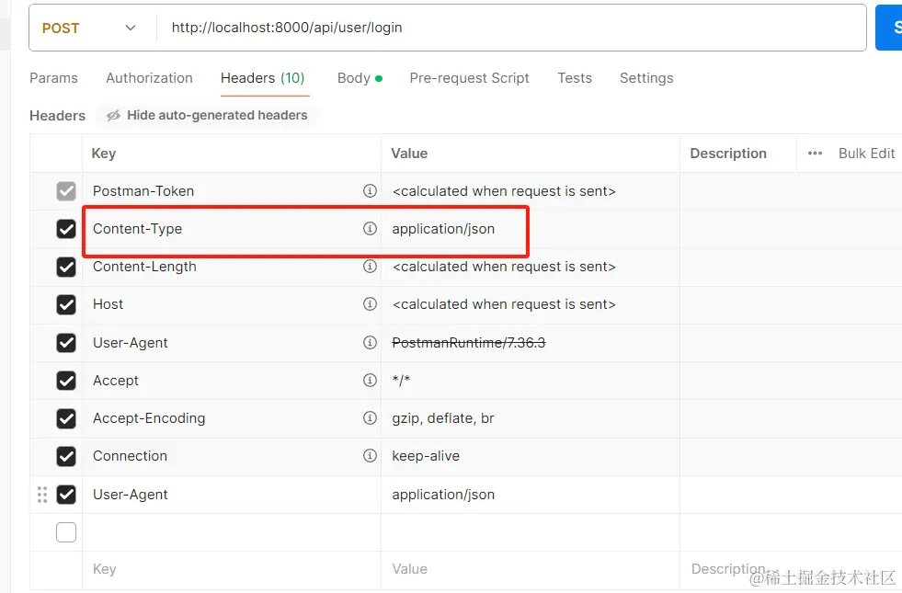The width and height of the screenshot is (902, 593).
Task: Uncheck the Content-Type header checkbox
Action: point(66,229)
